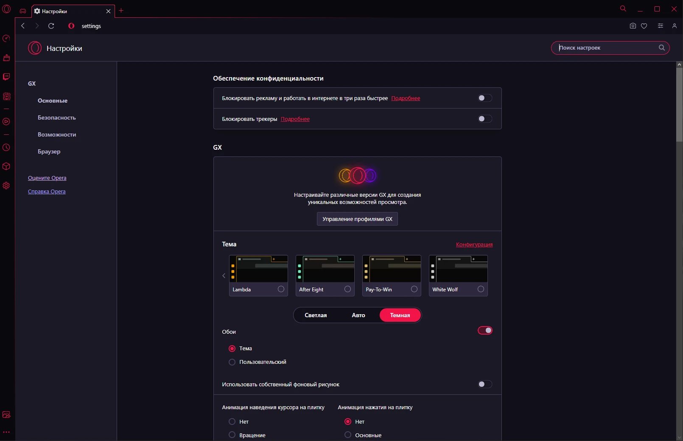Image resolution: width=683 pixels, height=441 pixels.
Task: Click the search magnifier in settings search
Action: (662, 48)
